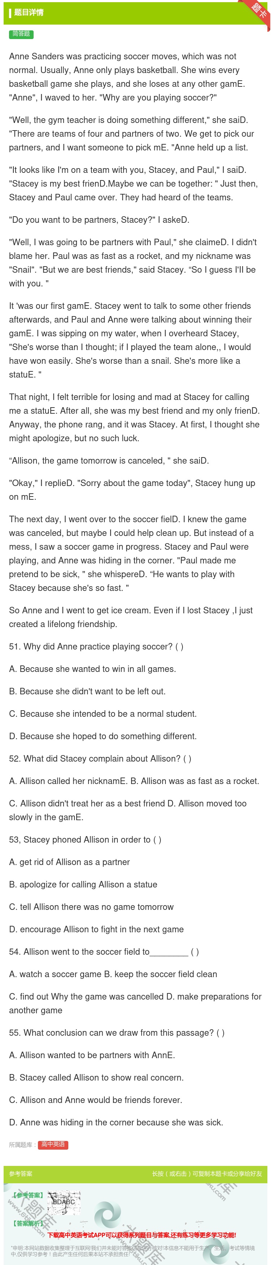Select option B for question 51
This screenshot has height=1265, width=271.
(87, 691)
